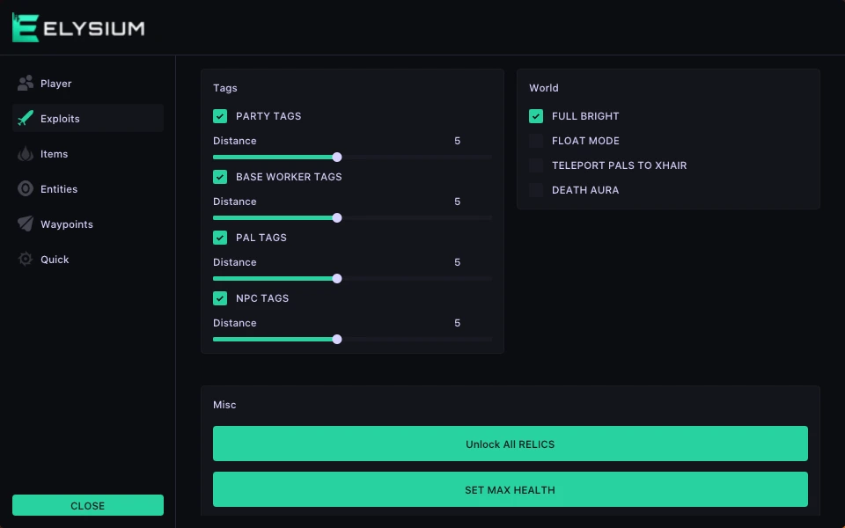The image size is (845, 528).
Task: Click the Waypoints paper plane icon
Action: click(26, 224)
